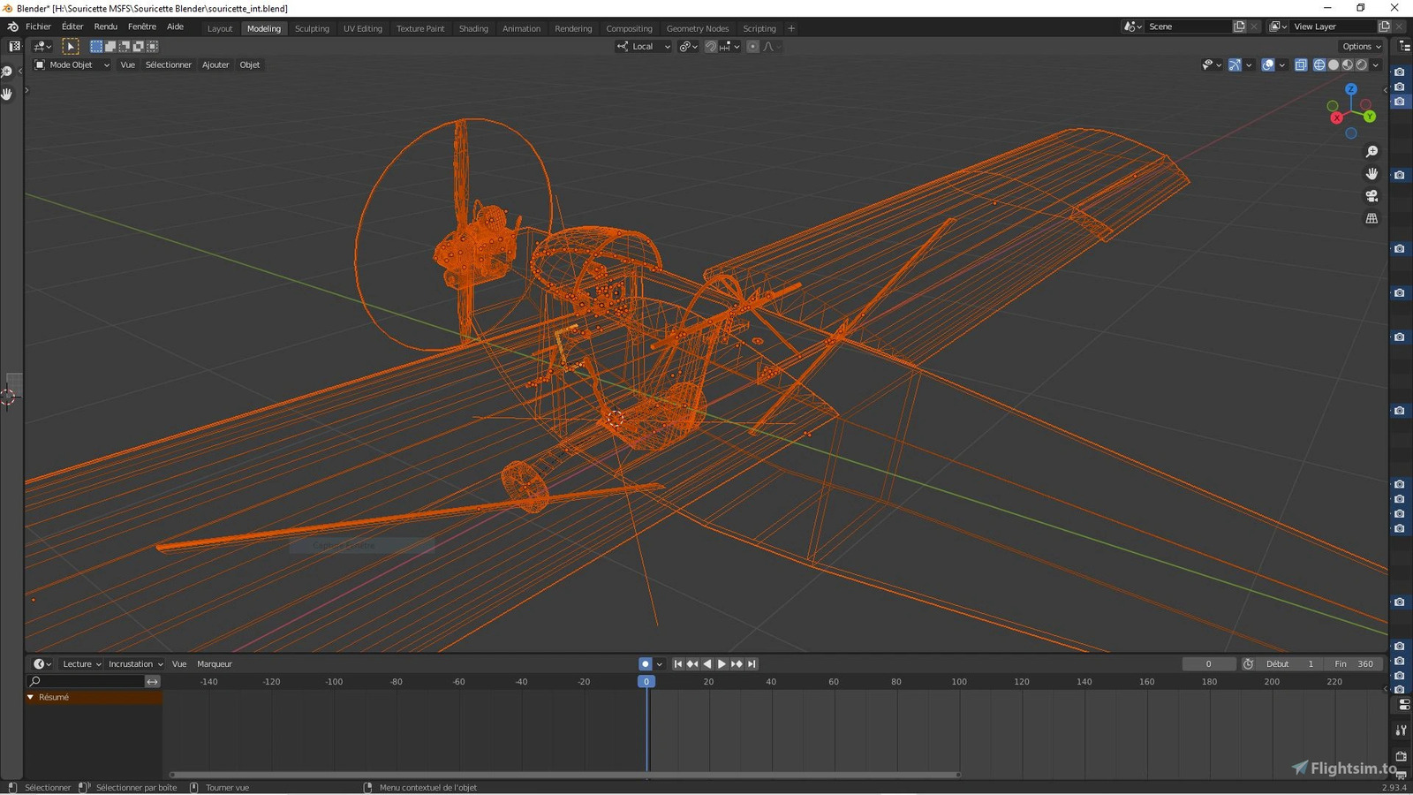Image resolution: width=1413 pixels, height=795 pixels.
Task: Choose the subtract selection mode icon
Action: [125, 46]
